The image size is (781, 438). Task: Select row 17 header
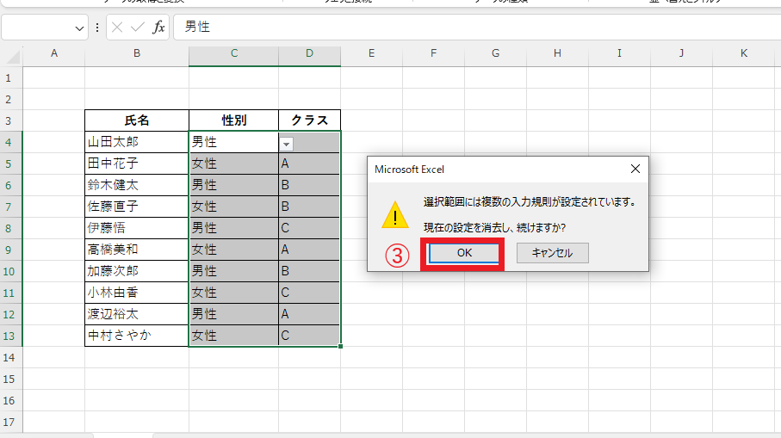[11, 422]
